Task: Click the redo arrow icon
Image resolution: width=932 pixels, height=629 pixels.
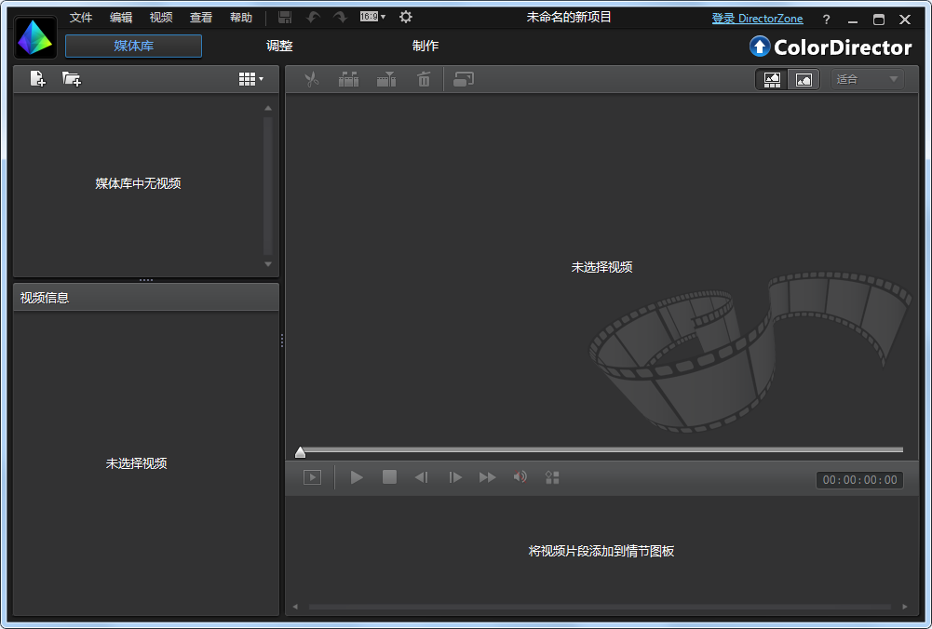Action: pos(339,16)
